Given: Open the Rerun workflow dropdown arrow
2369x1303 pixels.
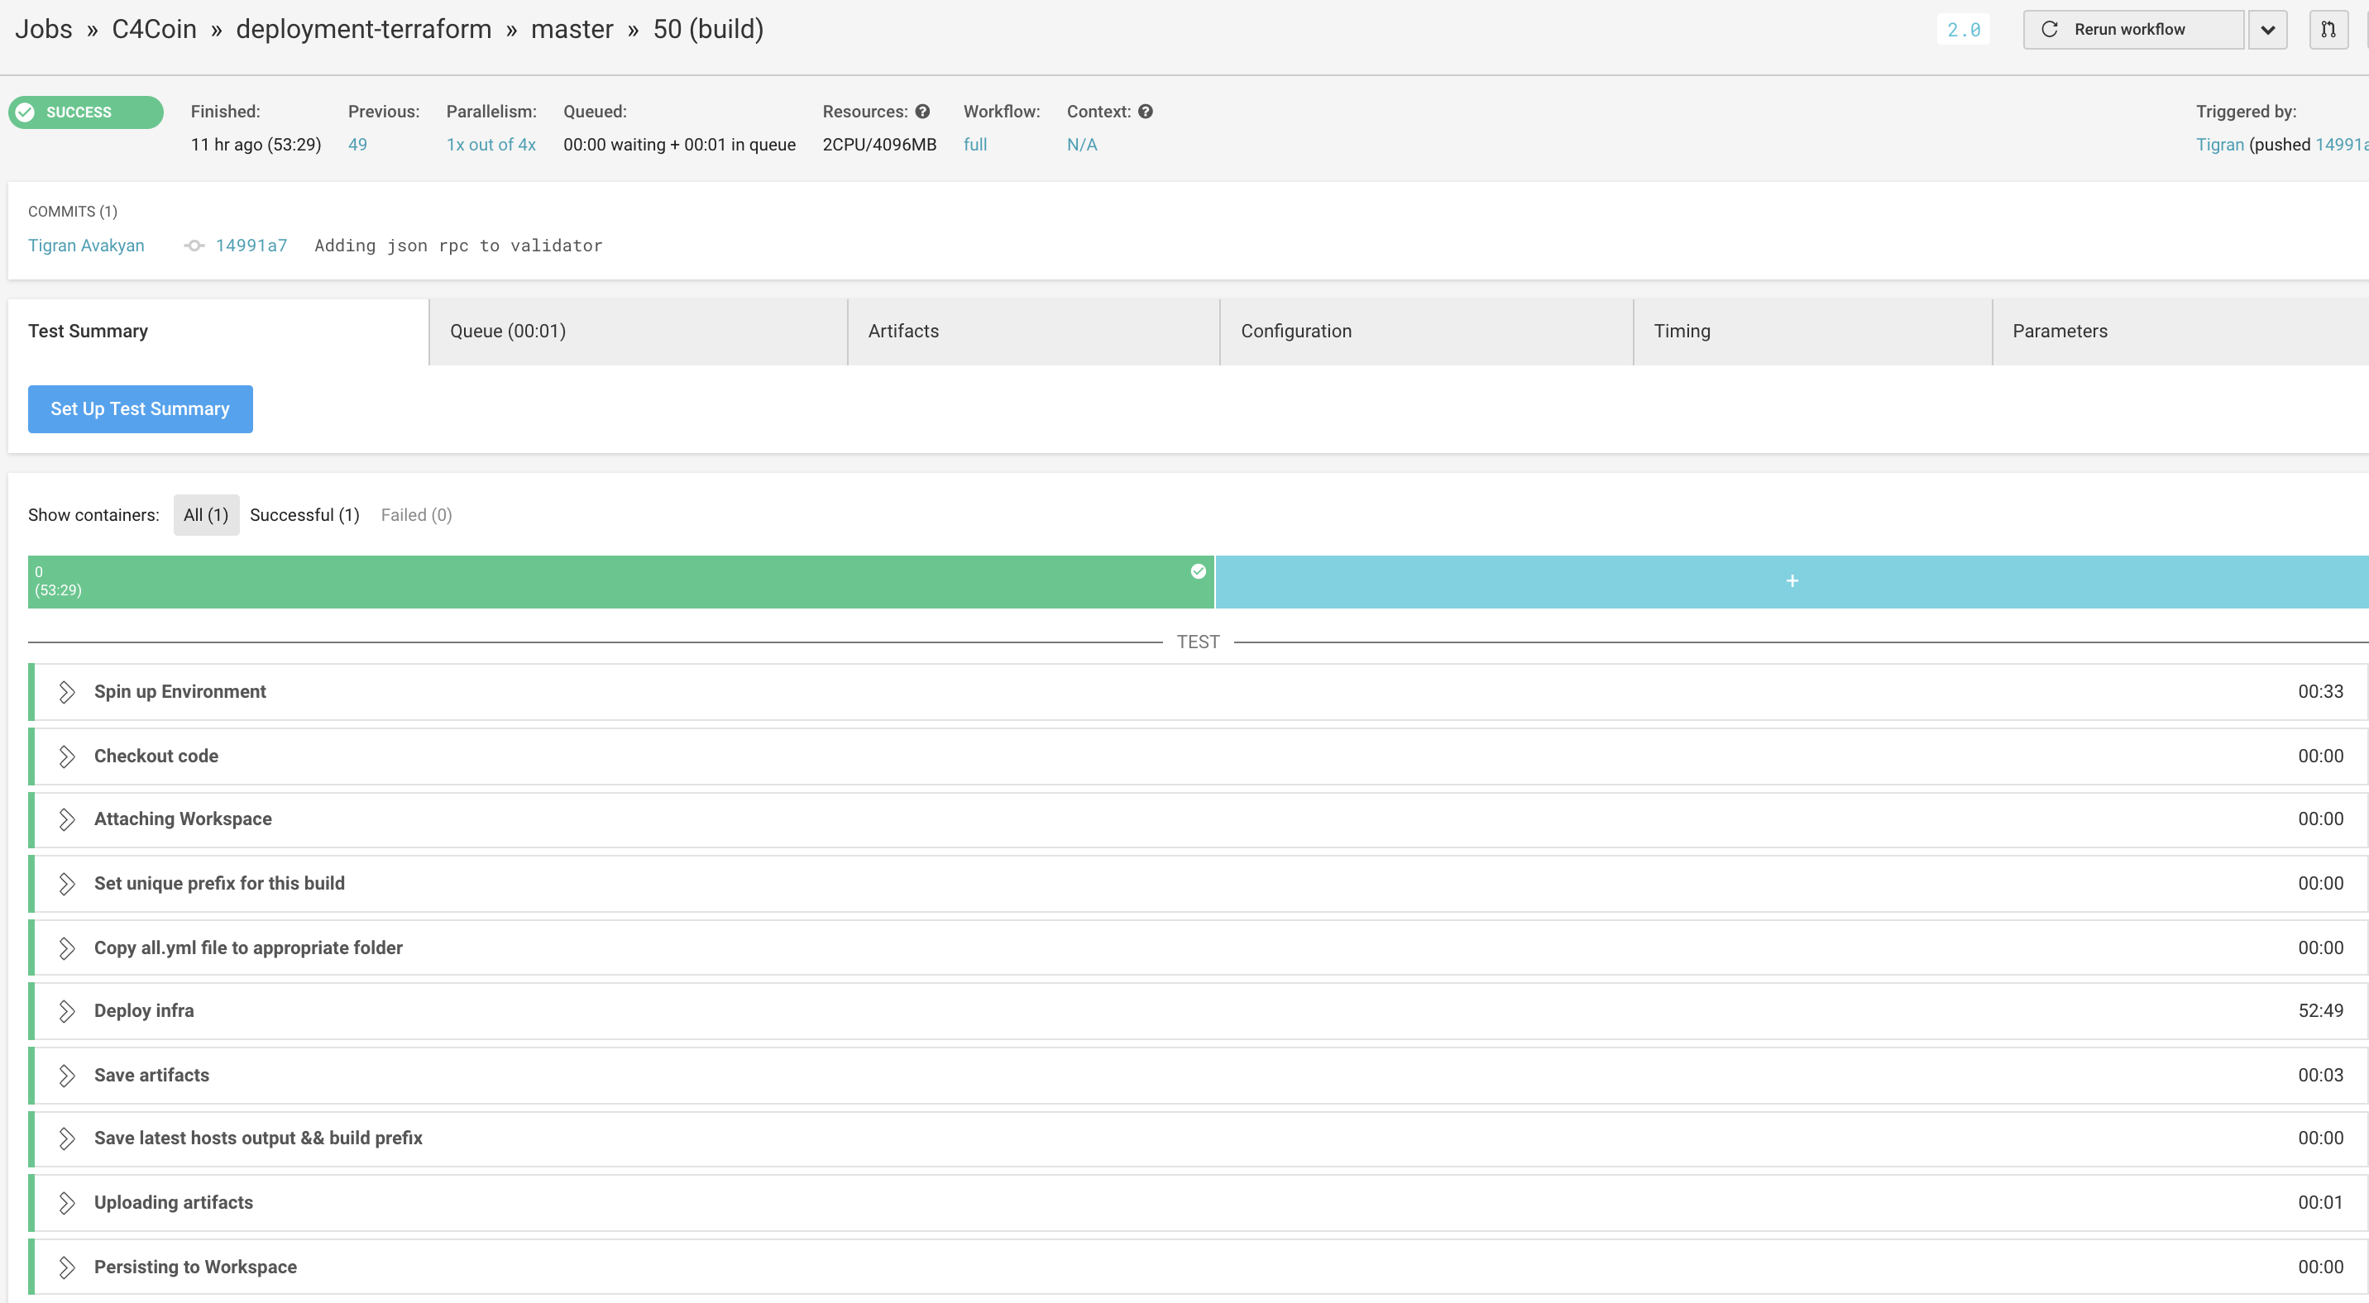Looking at the screenshot, I should click(2267, 30).
